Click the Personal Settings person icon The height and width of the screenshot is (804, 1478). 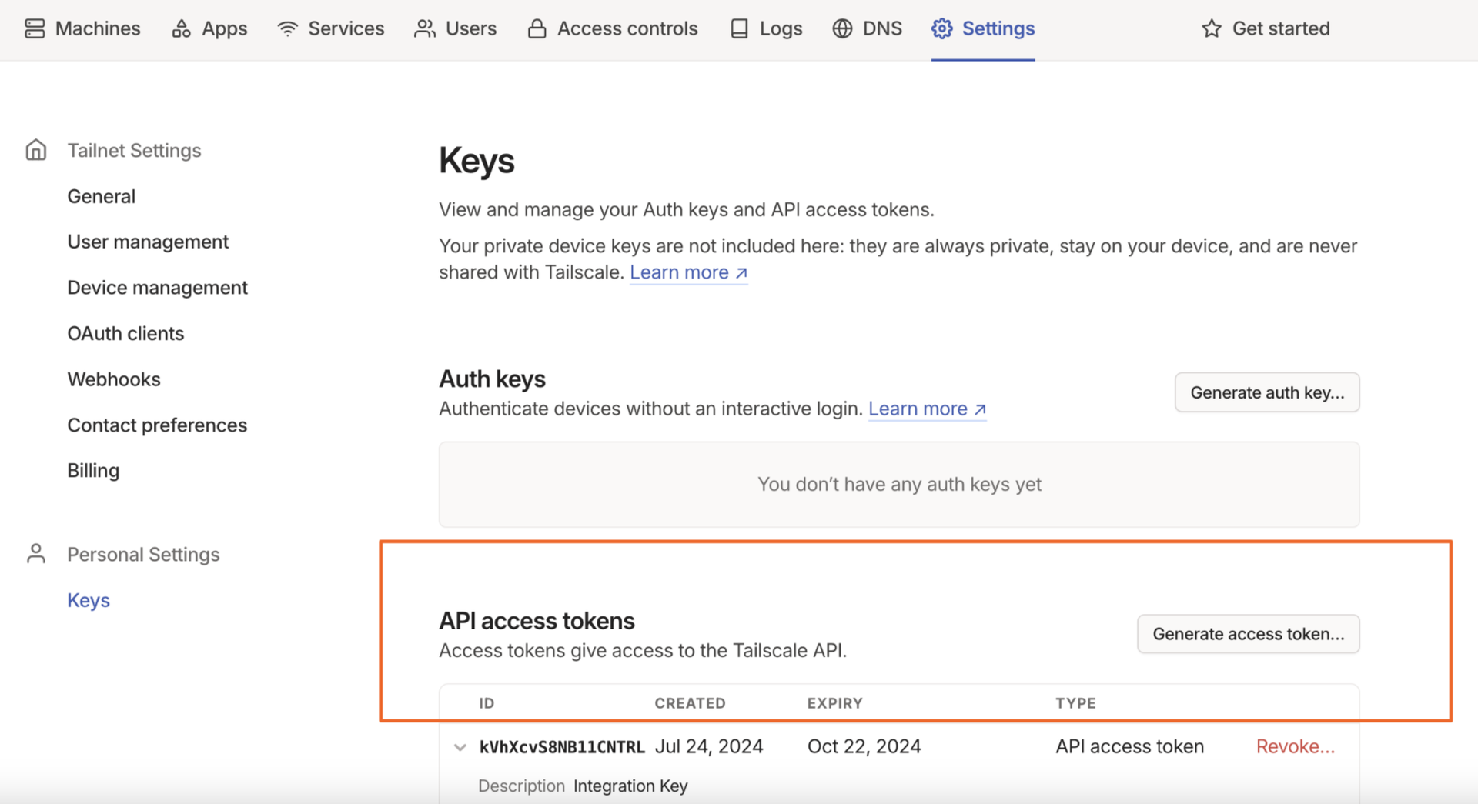(36, 554)
